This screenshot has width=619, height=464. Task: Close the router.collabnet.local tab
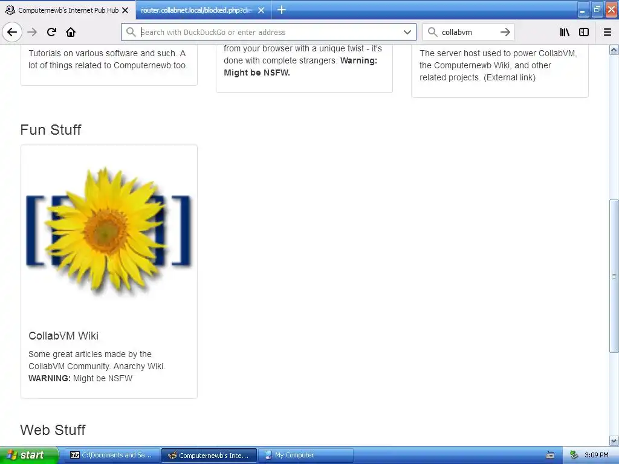[261, 10]
